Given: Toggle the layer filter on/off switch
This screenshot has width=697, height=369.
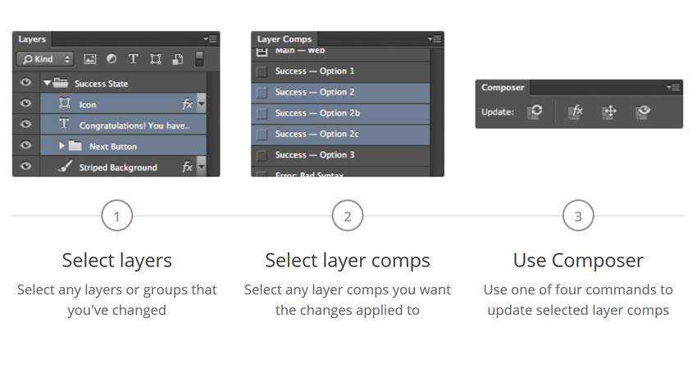Looking at the screenshot, I should [x=199, y=59].
